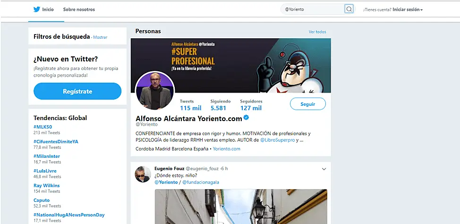Click the Ver todos link

317,32
